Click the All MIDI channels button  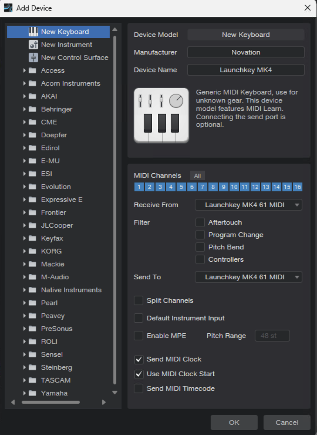tap(197, 176)
